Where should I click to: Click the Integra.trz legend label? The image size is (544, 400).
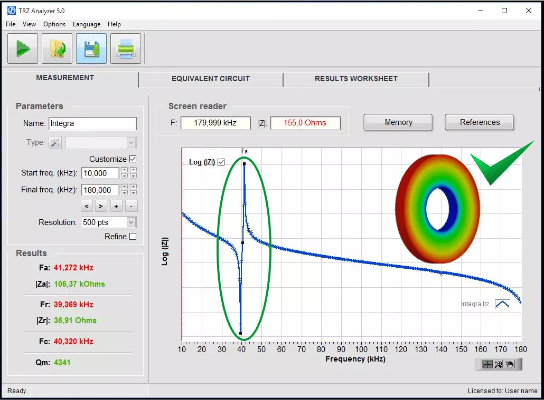(475, 304)
